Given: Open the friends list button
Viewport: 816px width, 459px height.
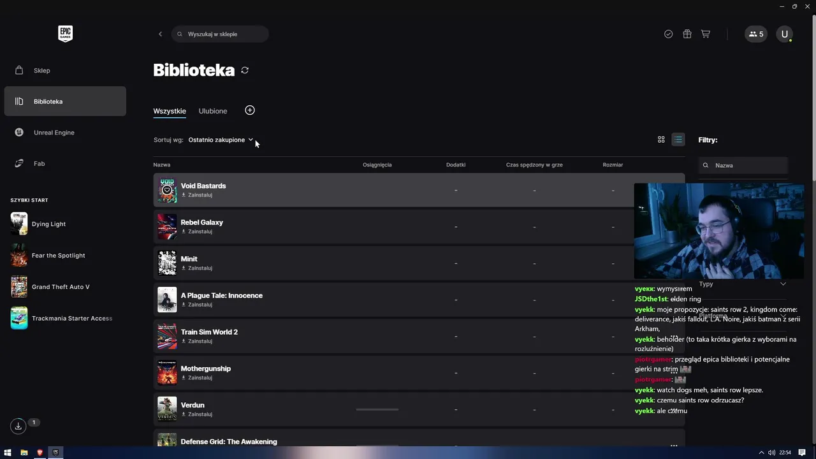Looking at the screenshot, I should [756, 34].
